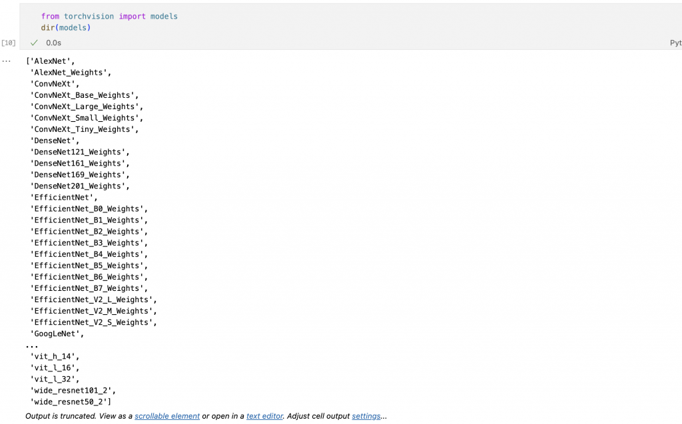Image resolution: width=682 pixels, height=424 pixels.
Task: Open the cell output ellipsis menu
Action: pos(6,61)
